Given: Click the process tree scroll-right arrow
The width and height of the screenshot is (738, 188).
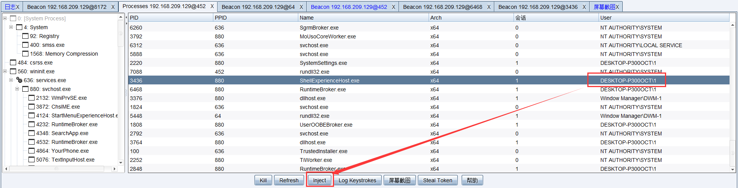Looking at the screenshot, I should pos(114,169).
